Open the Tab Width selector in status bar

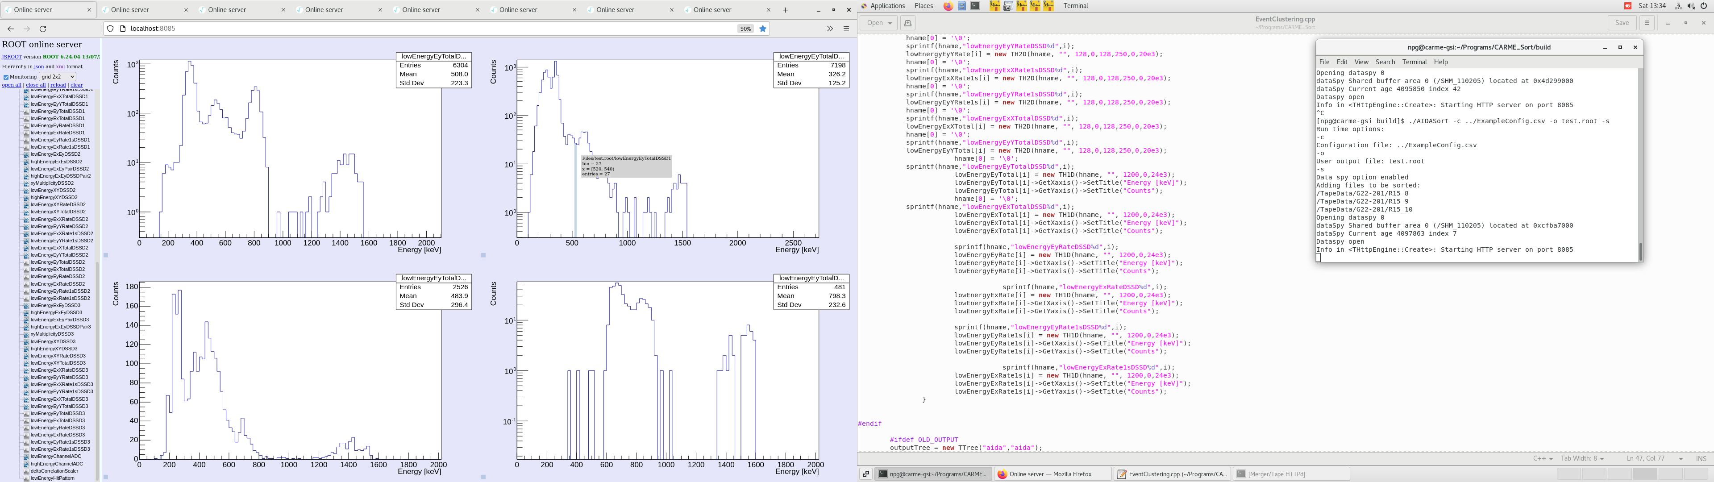tap(1582, 458)
